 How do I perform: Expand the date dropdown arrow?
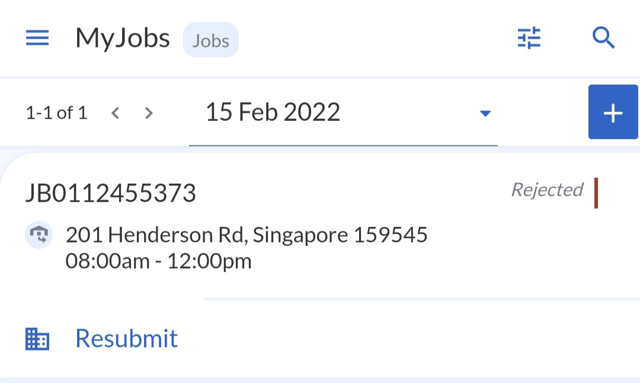click(485, 113)
